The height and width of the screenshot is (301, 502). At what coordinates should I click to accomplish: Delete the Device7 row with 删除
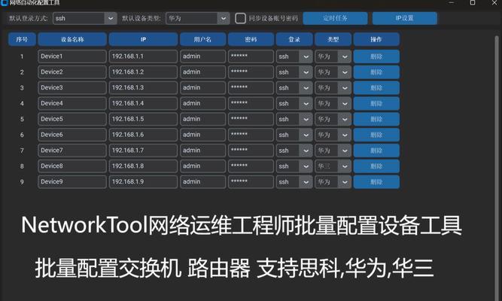click(376, 150)
